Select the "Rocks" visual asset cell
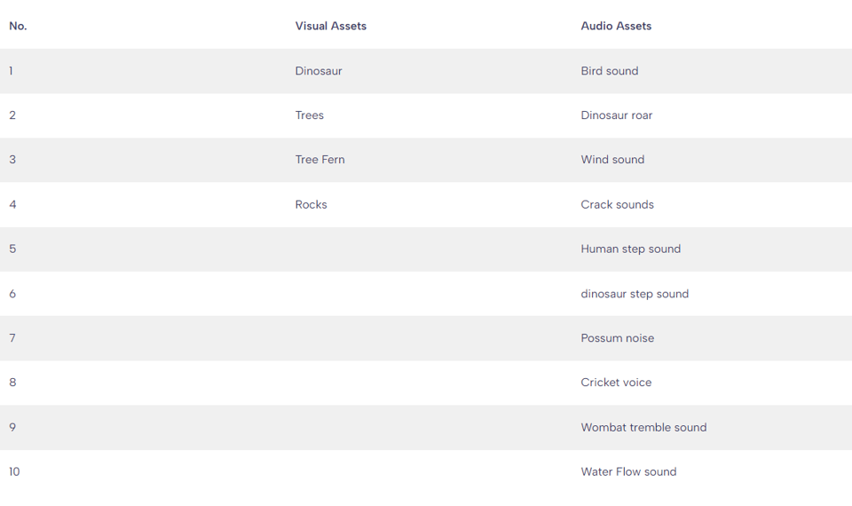This screenshot has width=852, height=506. pos(312,204)
